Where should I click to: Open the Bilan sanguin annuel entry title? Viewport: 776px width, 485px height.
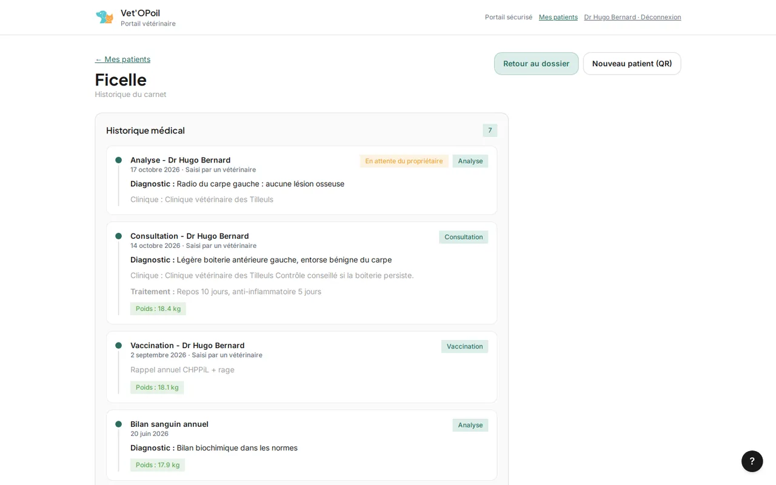pyautogui.click(x=169, y=424)
